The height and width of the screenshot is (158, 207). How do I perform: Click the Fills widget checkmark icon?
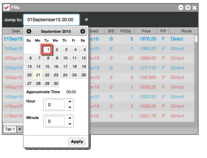[7, 7]
